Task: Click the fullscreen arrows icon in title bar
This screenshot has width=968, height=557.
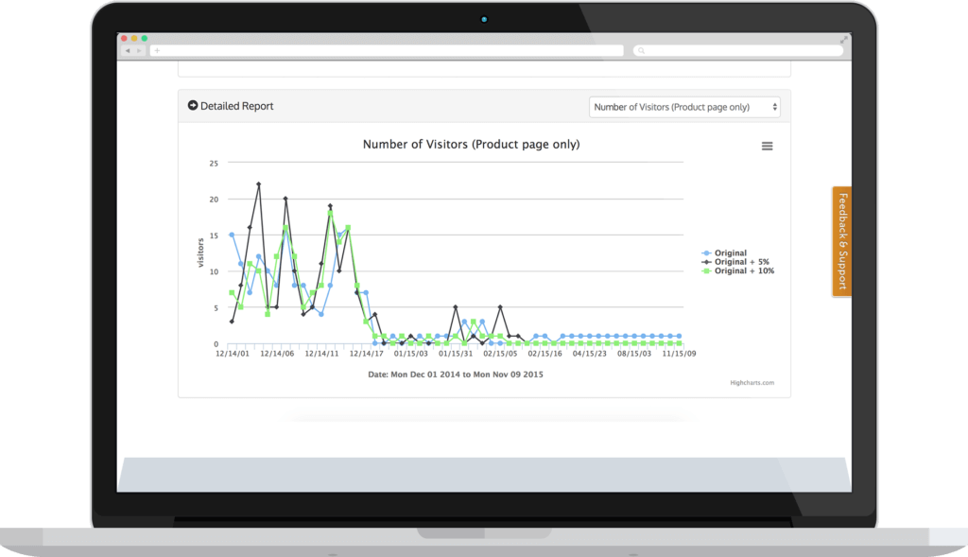Action: point(843,39)
